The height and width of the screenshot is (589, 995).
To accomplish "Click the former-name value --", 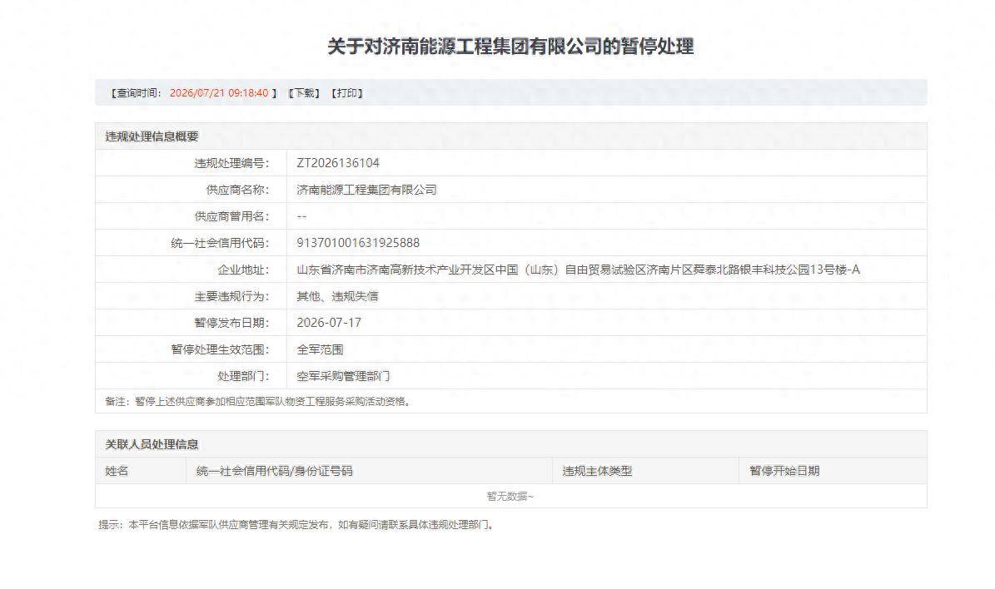I will pyautogui.click(x=301, y=216).
